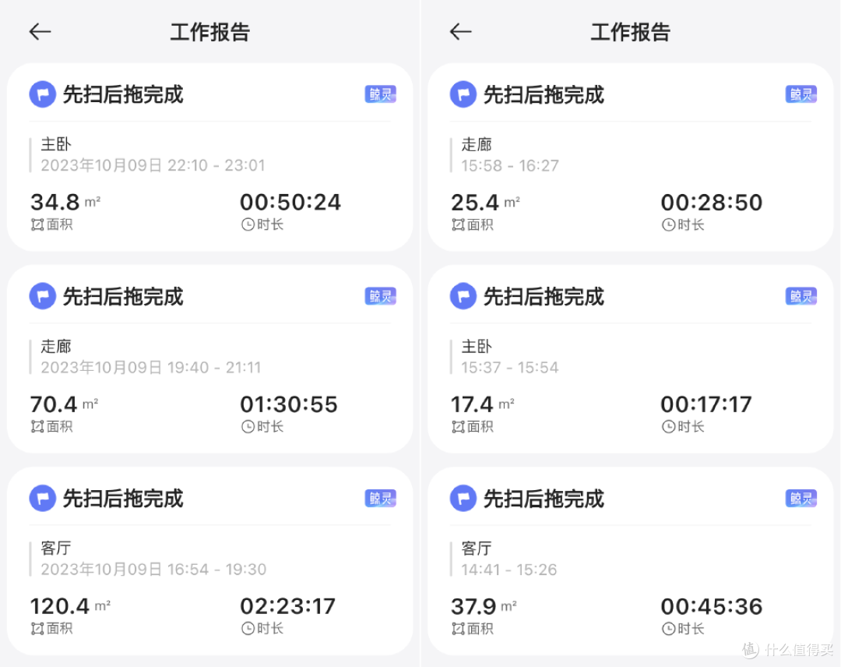Tap the flag icon on 主卧 15:37 card
841x667 pixels.
point(463,296)
